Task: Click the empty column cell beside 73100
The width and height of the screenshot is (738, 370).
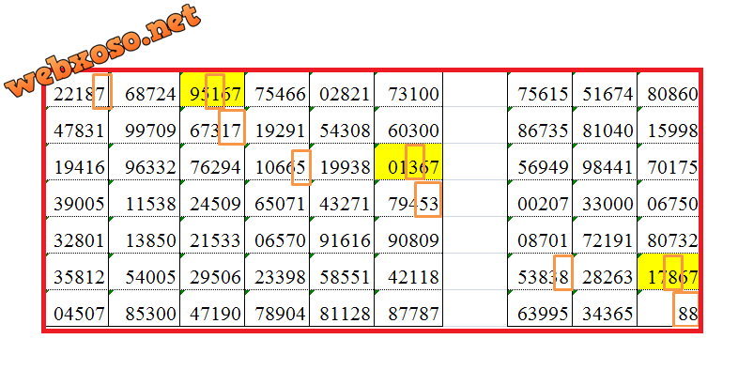Action: coord(475,89)
